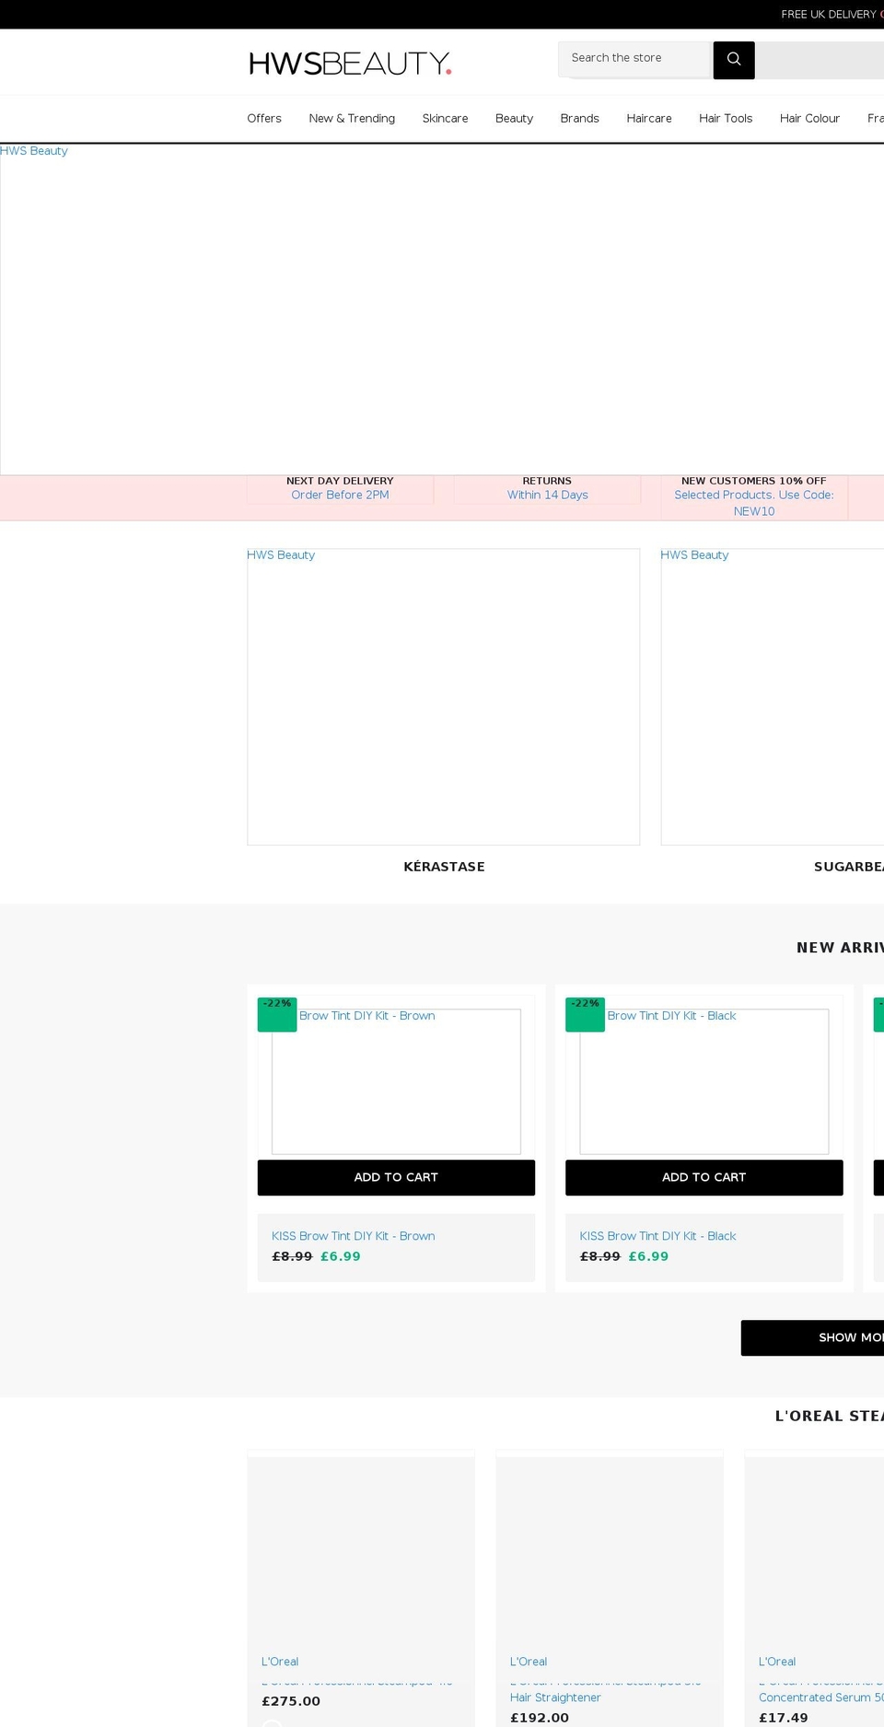Open Hair Colour menu
Image resolution: width=884 pixels, height=1727 pixels.
[809, 118]
